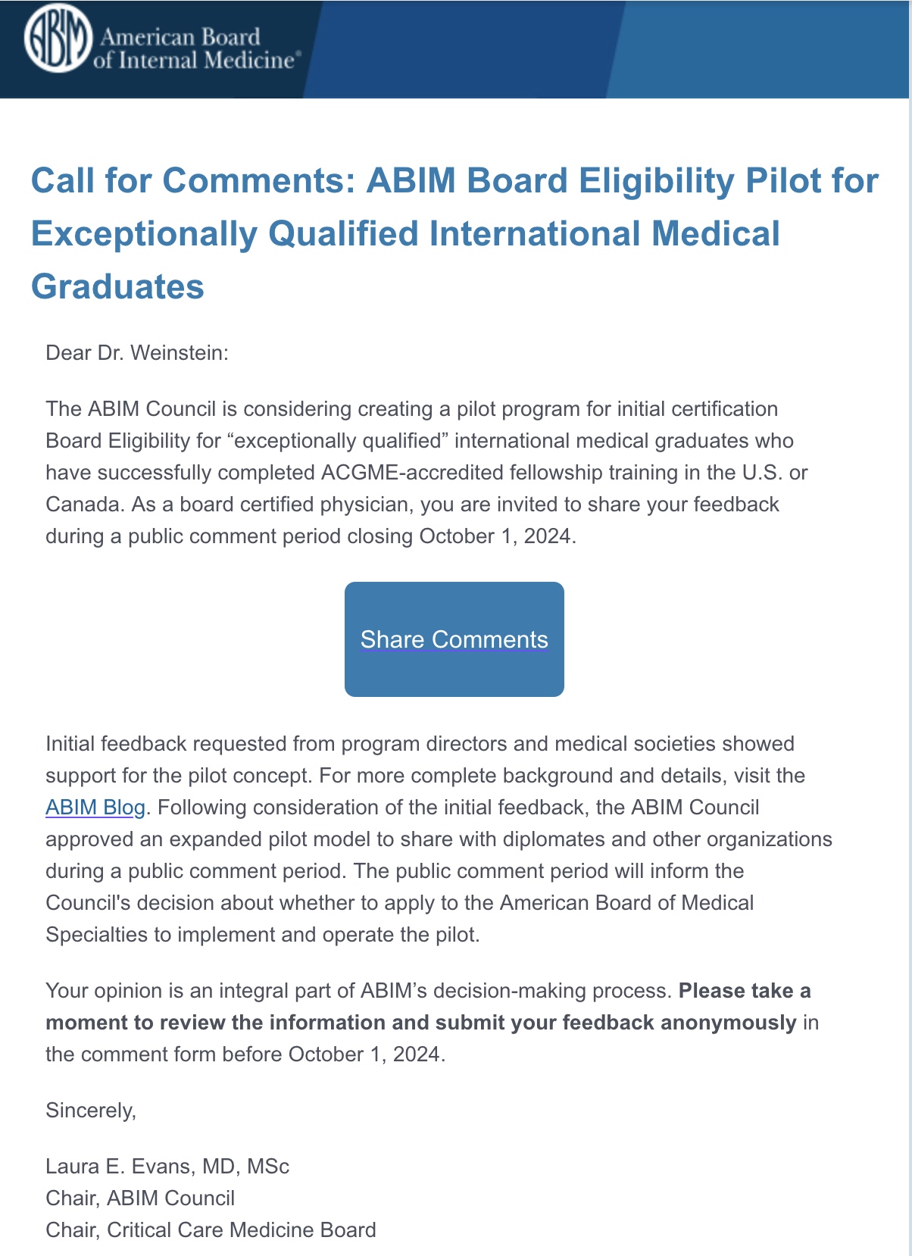Click the blue header banner right section
The width and height of the screenshot is (912, 1256).
pyautogui.click(x=757, y=49)
